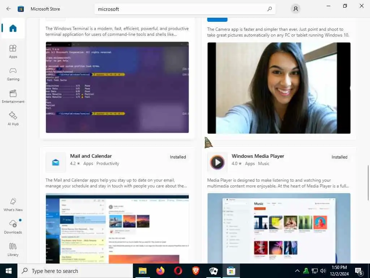Click the taskbar Type here to search box
This screenshot has width=370, height=278.
coord(75,271)
